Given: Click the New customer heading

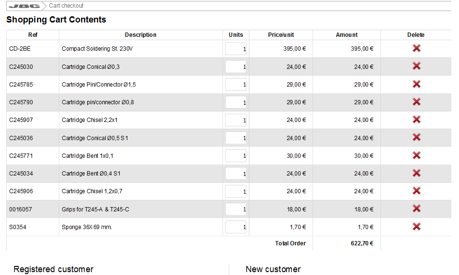Looking at the screenshot, I should point(273,269).
